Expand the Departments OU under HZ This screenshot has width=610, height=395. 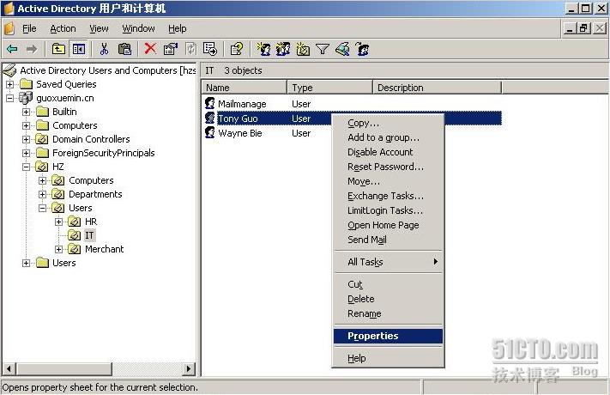click(42, 194)
